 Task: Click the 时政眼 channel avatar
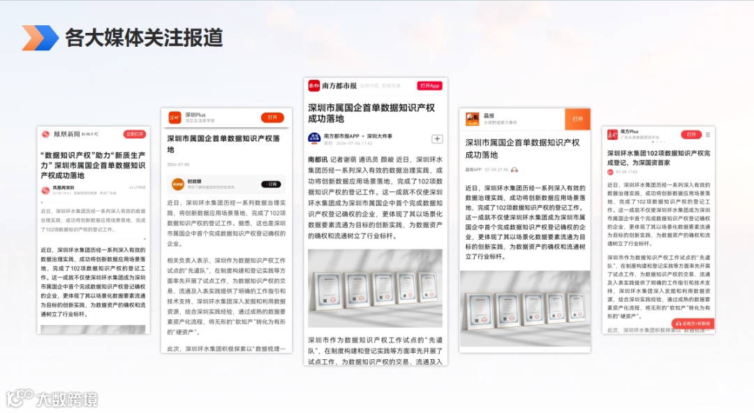[x=178, y=184]
